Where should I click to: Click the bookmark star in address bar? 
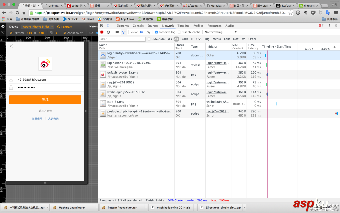(291, 13)
